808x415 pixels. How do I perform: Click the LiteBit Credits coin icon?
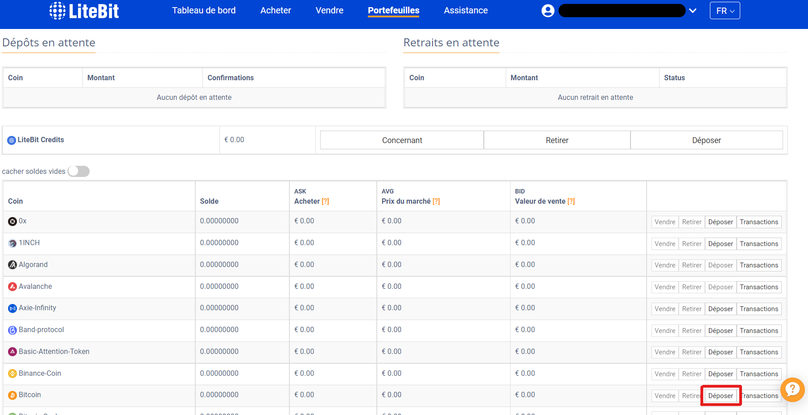click(11, 140)
